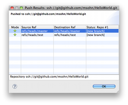Select source ref refs/heads/test cell
Screen dimensions: 128x105
(37, 35)
